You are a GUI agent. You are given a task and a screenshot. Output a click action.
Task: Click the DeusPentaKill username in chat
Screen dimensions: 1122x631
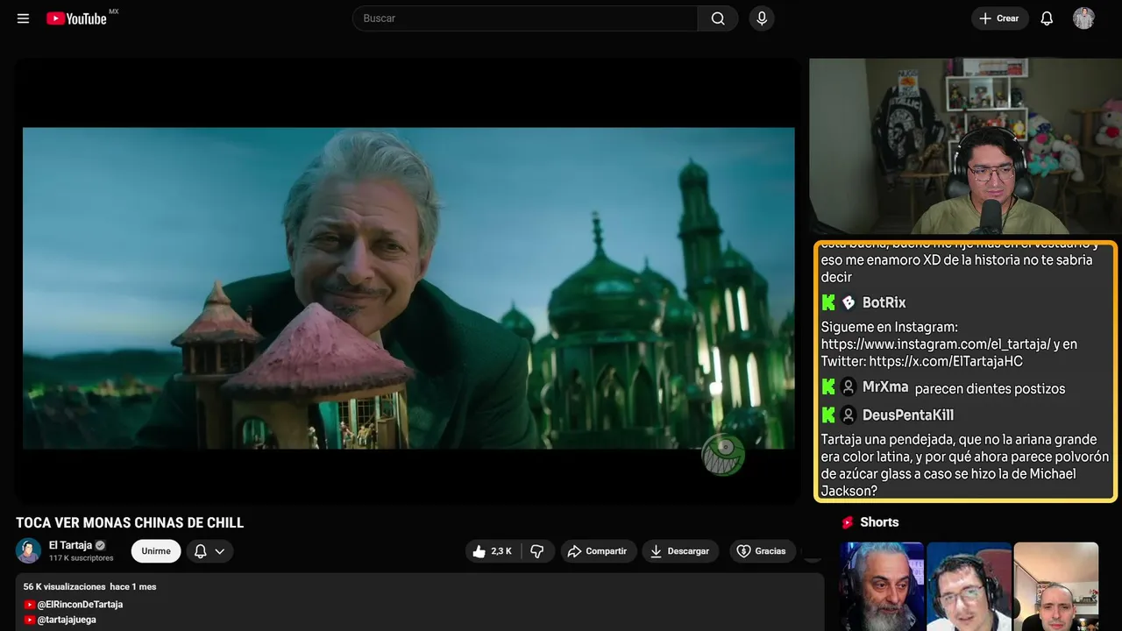point(908,415)
